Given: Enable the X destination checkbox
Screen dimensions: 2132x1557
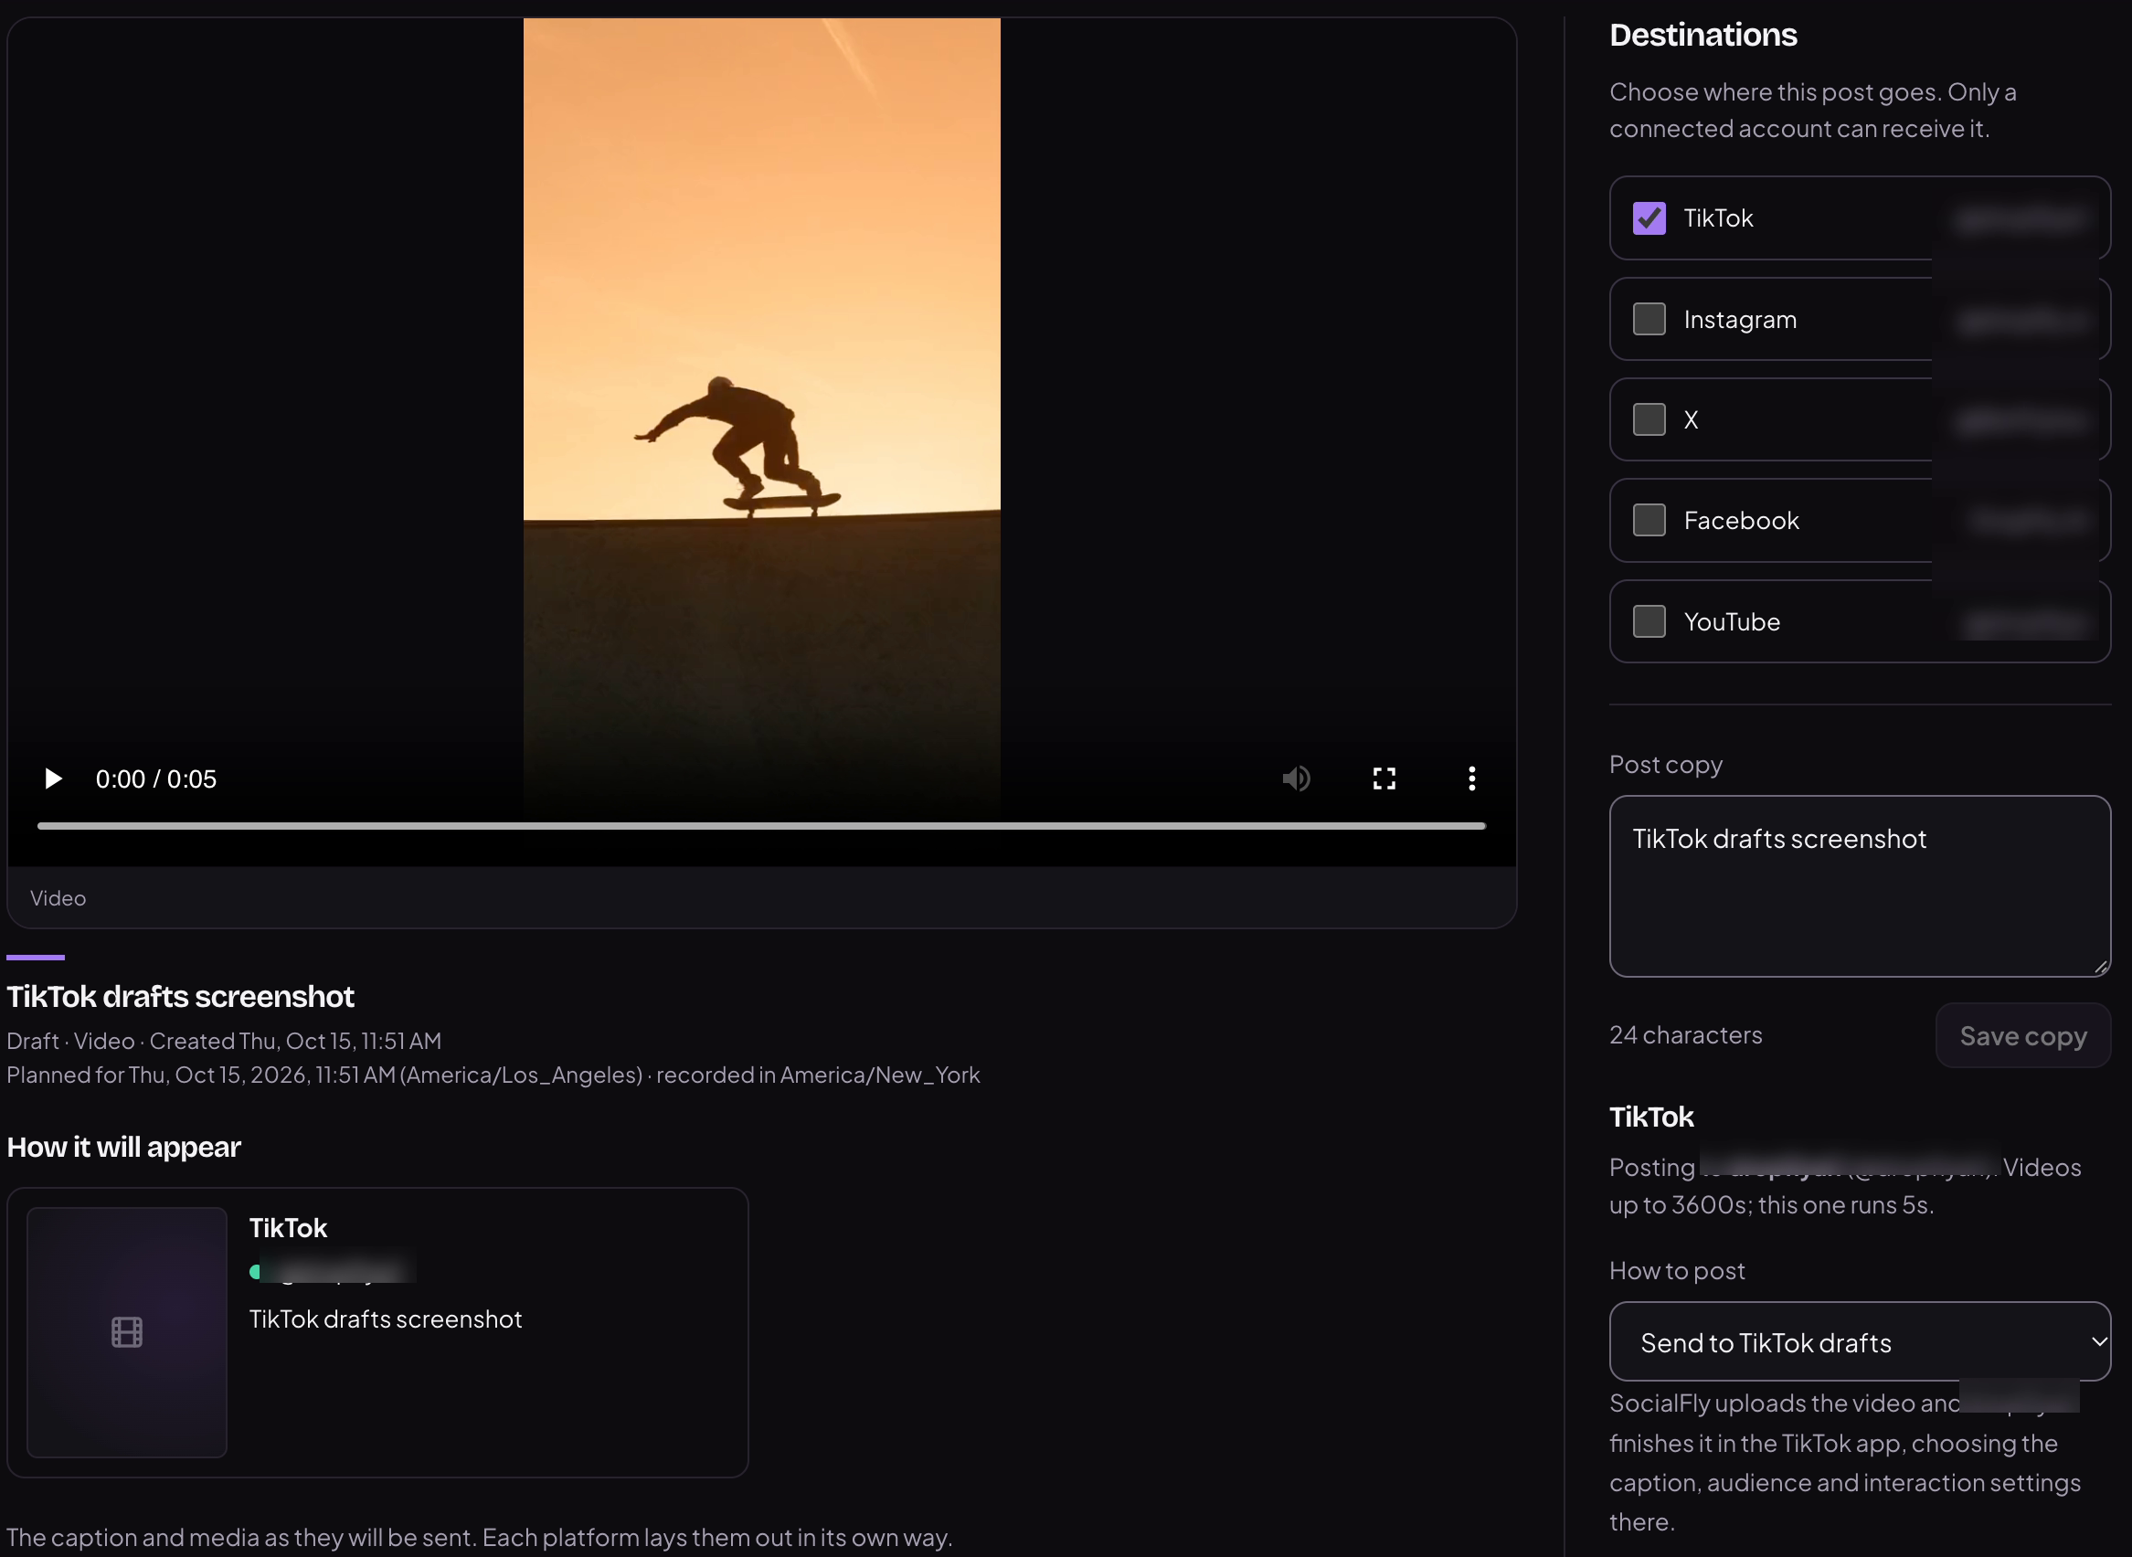Looking at the screenshot, I should coord(1649,419).
